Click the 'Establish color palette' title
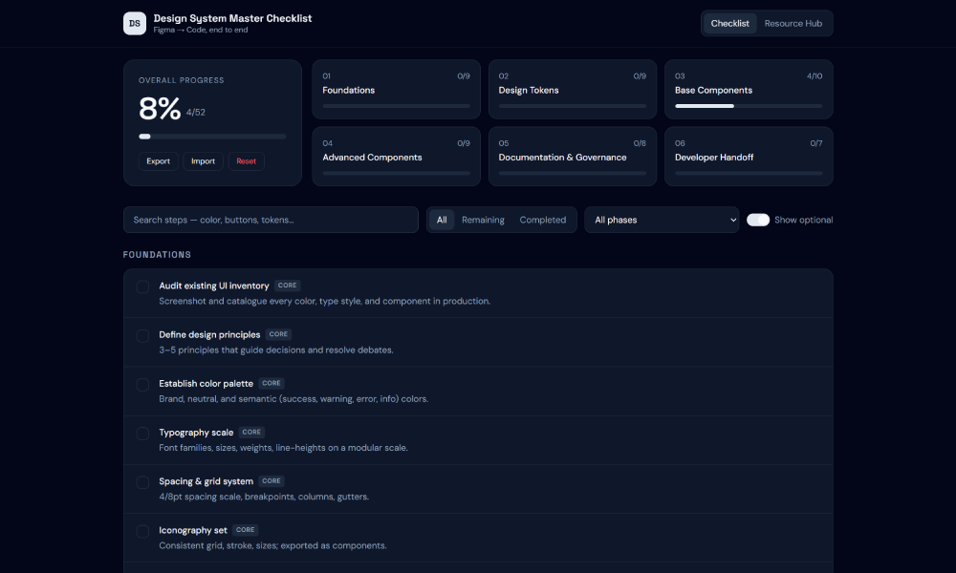 (x=206, y=383)
